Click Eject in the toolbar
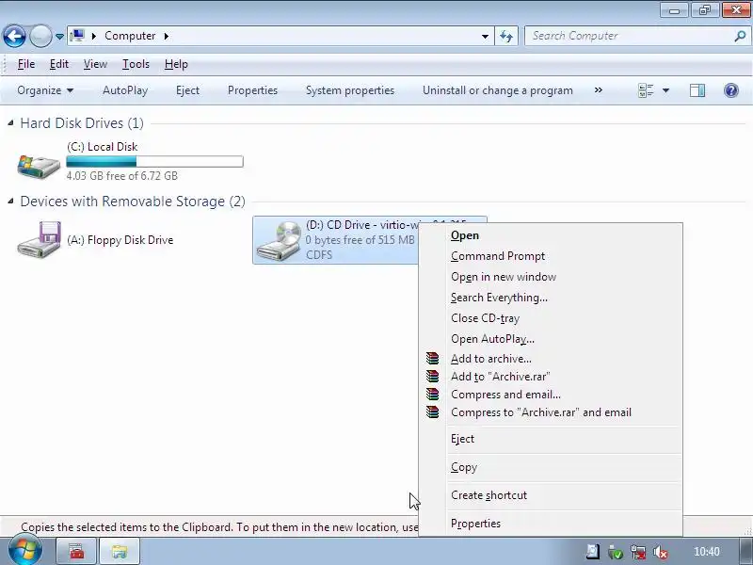Screen dimensions: 753x565 187,90
